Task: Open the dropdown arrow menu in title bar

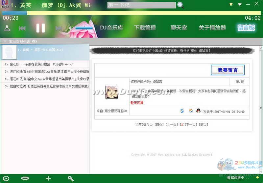Action: coord(240,4)
